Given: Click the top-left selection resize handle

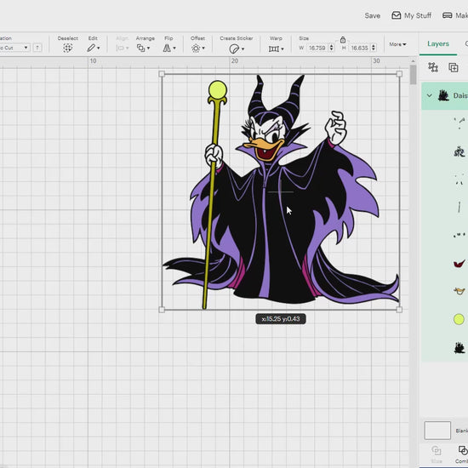Looking at the screenshot, I should (x=162, y=74).
